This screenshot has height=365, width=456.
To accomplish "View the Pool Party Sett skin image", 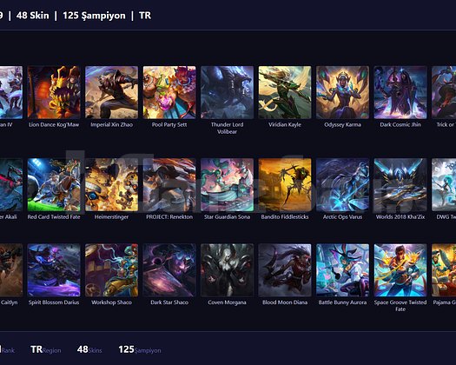I will (169, 92).
